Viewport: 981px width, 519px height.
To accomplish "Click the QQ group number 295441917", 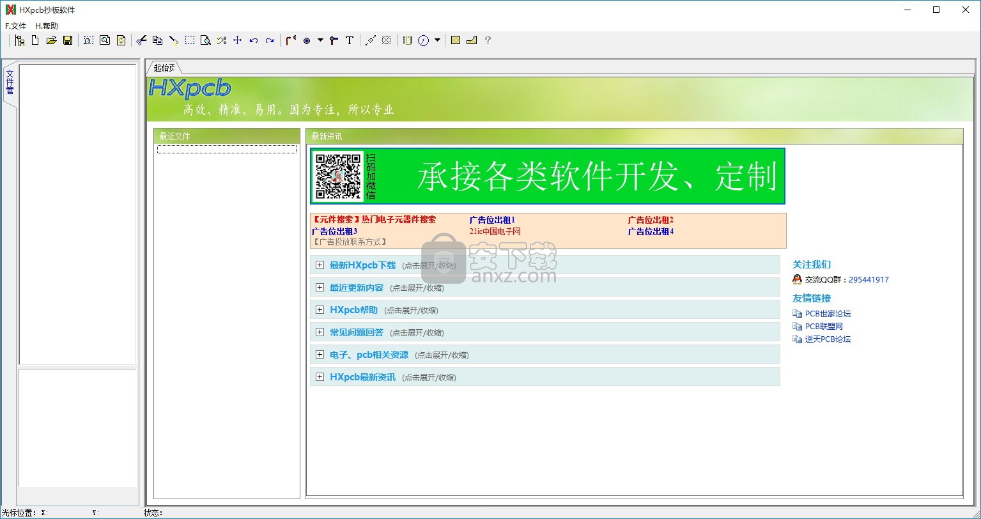I will [x=869, y=280].
